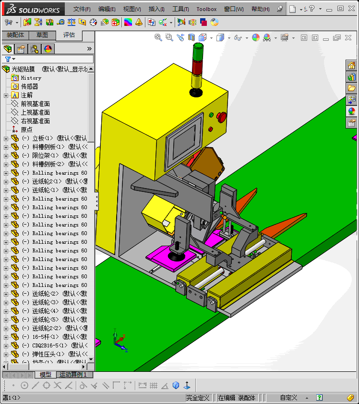Image resolution: width=359 pixels, height=404 pixels.
Task: Expand the 注解 annotations node
Action: point(6,95)
